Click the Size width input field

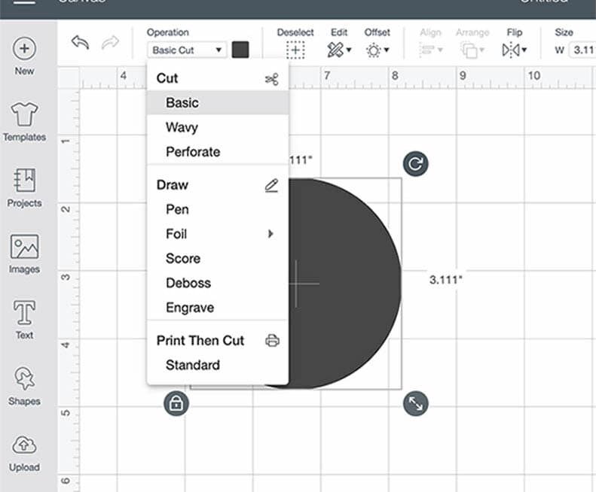tap(582, 50)
